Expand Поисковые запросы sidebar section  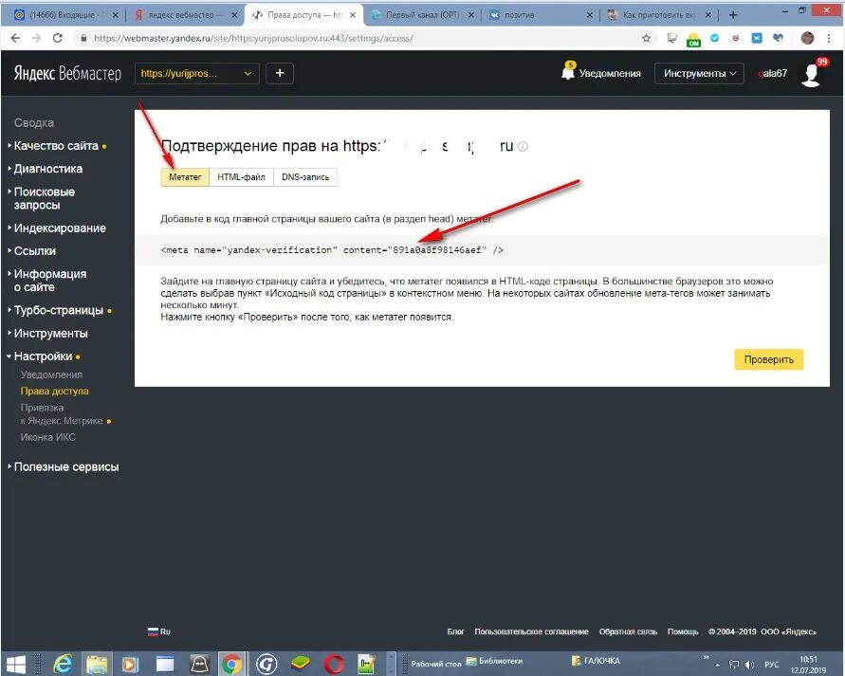[x=45, y=198]
